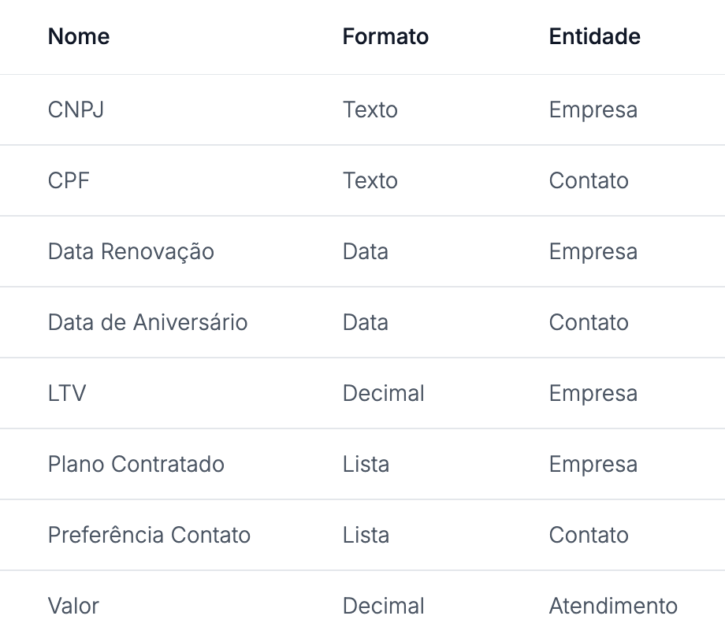This screenshot has width=725, height=638.
Task: Open the Preferência Contato field
Action: click(x=149, y=535)
